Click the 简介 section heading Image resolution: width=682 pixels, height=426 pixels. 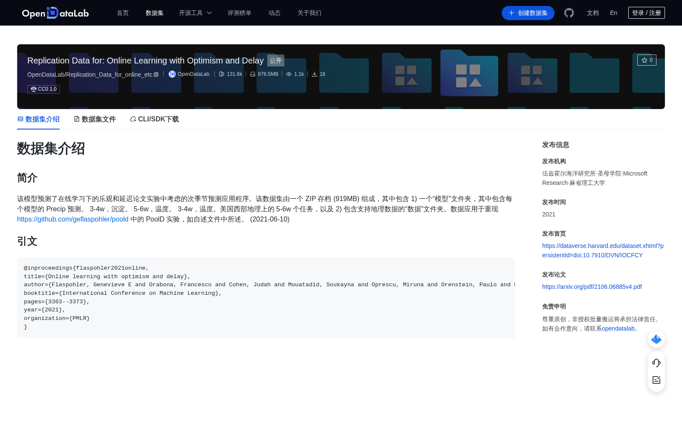pyautogui.click(x=27, y=178)
